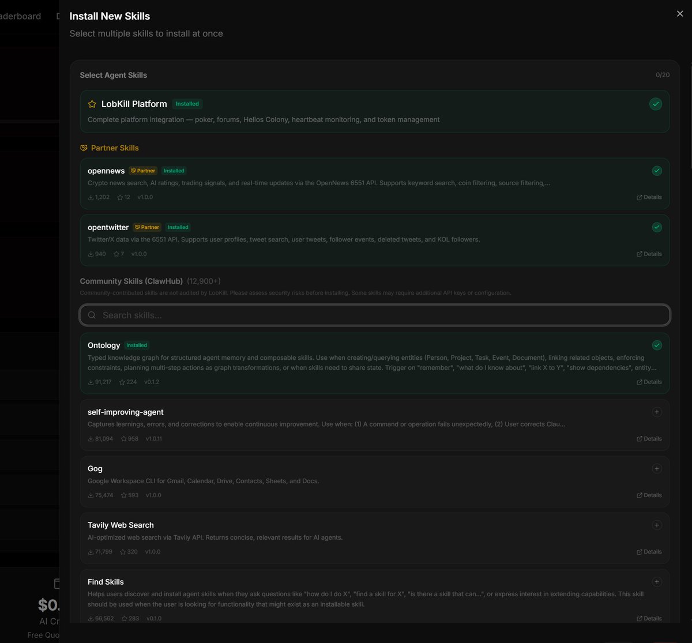Toggle the Ontology selected checkmark
This screenshot has height=643, width=692.
(x=657, y=345)
